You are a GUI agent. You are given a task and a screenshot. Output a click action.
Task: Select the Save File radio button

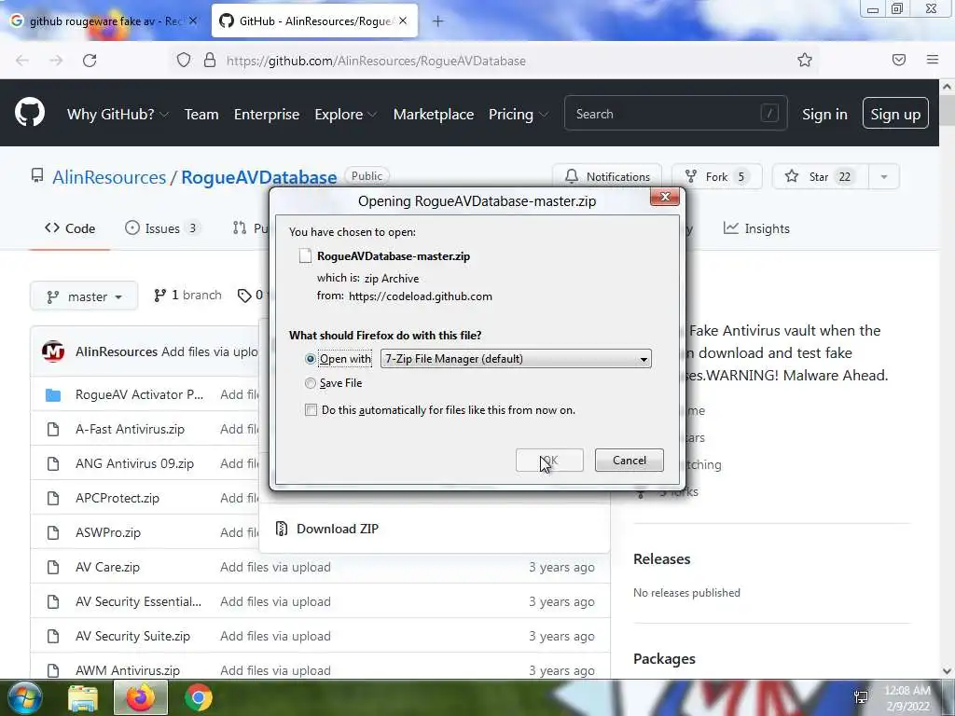click(x=310, y=383)
